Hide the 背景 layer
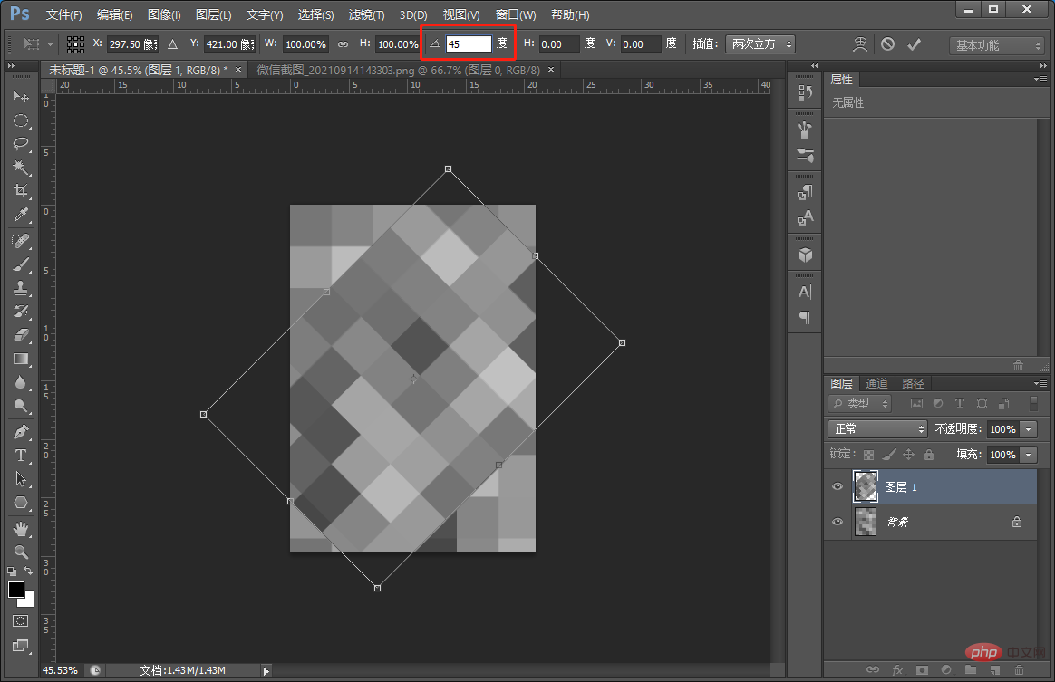 (x=837, y=522)
